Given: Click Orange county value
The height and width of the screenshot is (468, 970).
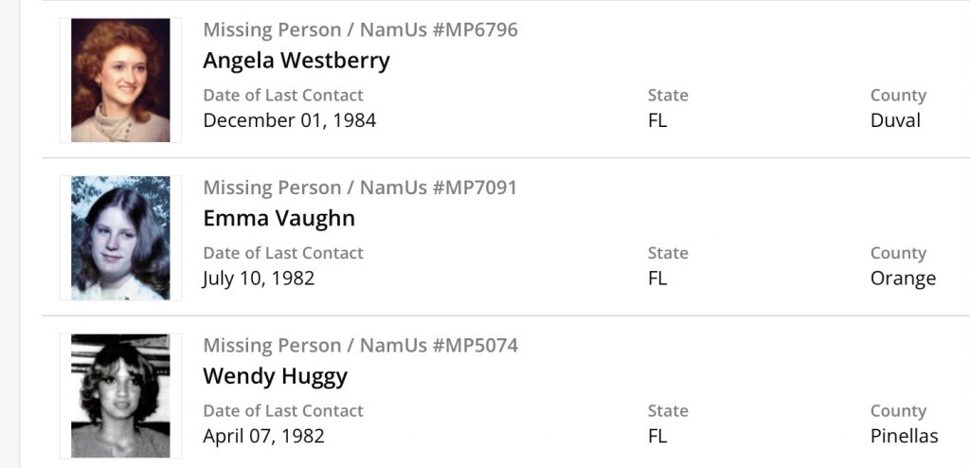Looking at the screenshot, I should point(903,279).
